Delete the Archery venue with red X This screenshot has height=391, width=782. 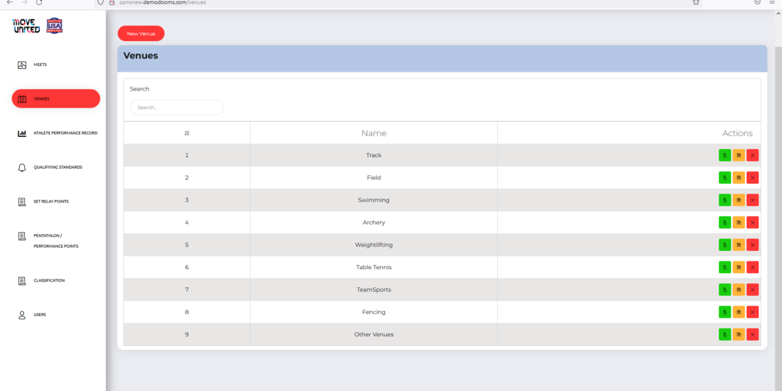pyautogui.click(x=753, y=222)
